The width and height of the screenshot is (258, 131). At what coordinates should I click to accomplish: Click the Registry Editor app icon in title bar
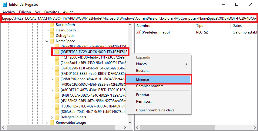click(x=5, y=5)
